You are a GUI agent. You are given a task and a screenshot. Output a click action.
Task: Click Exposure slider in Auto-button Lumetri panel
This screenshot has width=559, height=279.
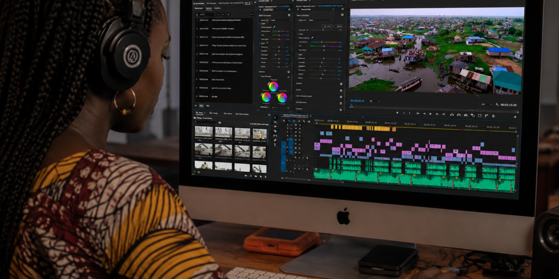click(x=324, y=58)
